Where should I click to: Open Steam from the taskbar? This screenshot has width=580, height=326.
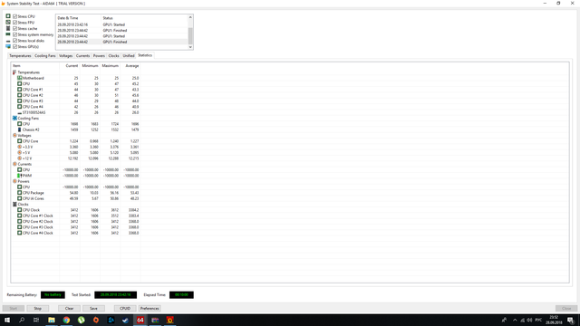(x=125, y=320)
